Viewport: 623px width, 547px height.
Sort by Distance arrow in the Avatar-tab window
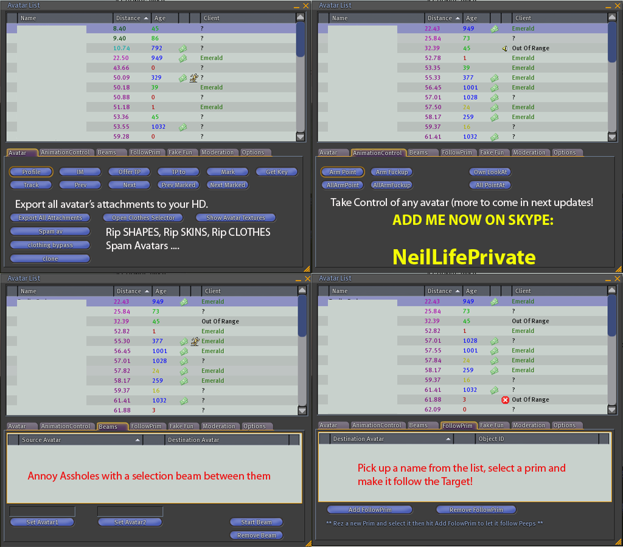[146, 18]
